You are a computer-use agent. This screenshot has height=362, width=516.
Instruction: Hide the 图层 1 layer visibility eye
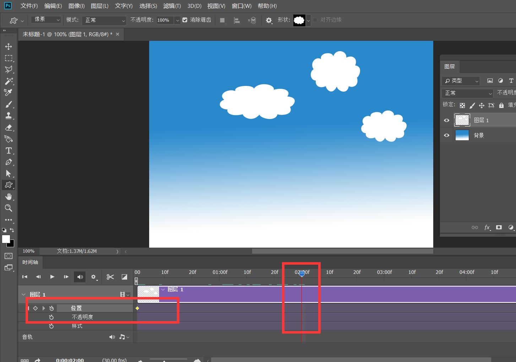point(447,120)
